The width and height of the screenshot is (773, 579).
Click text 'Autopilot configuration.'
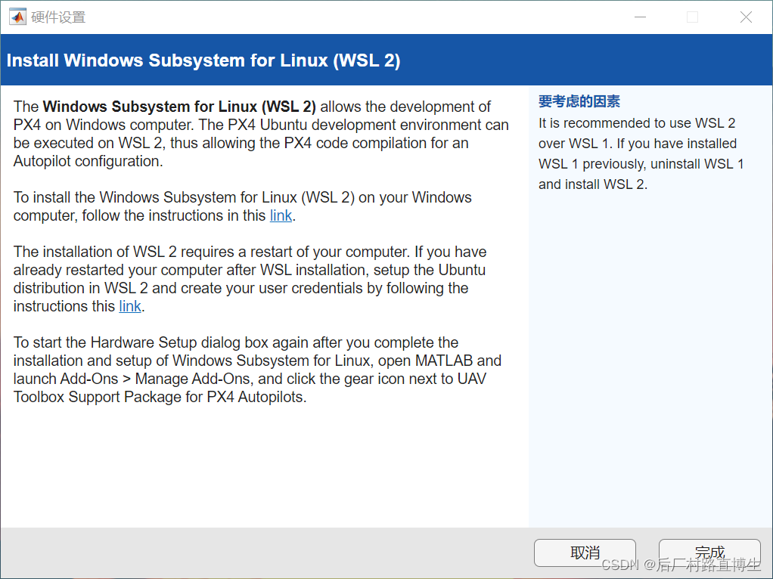88,161
